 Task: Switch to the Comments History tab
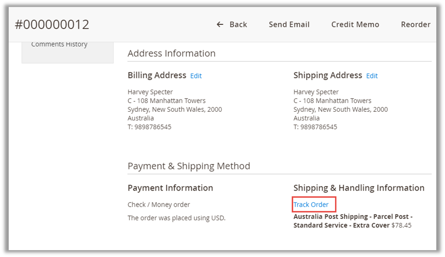click(x=59, y=44)
